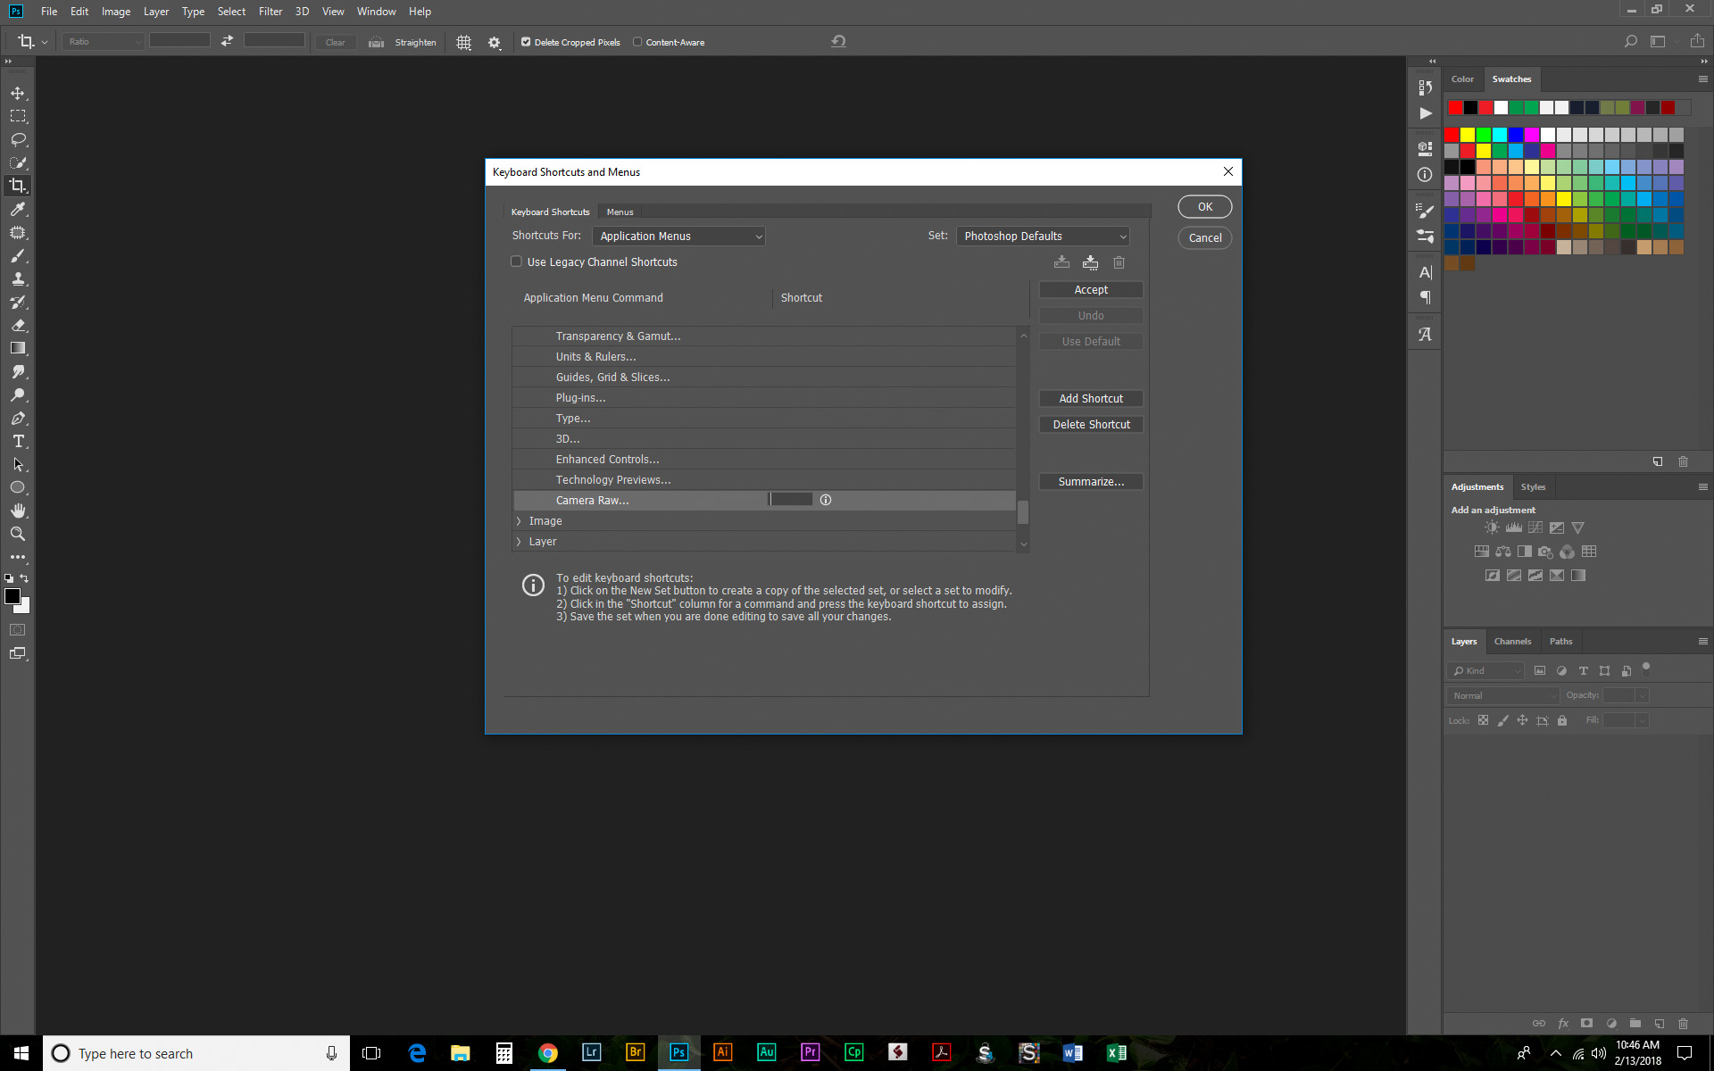Viewport: 1714px width, 1071px height.
Task: Create new shortcut set icon
Action: (1090, 262)
